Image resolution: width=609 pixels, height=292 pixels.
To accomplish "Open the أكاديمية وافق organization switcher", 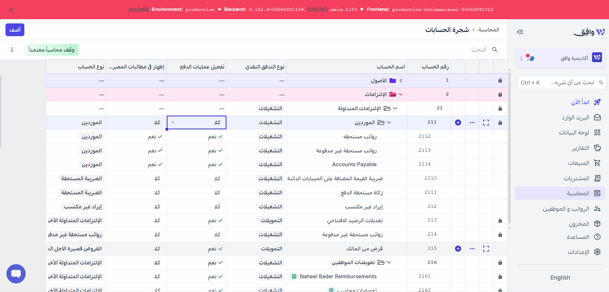I will pyautogui.click(x=560, y=58).
